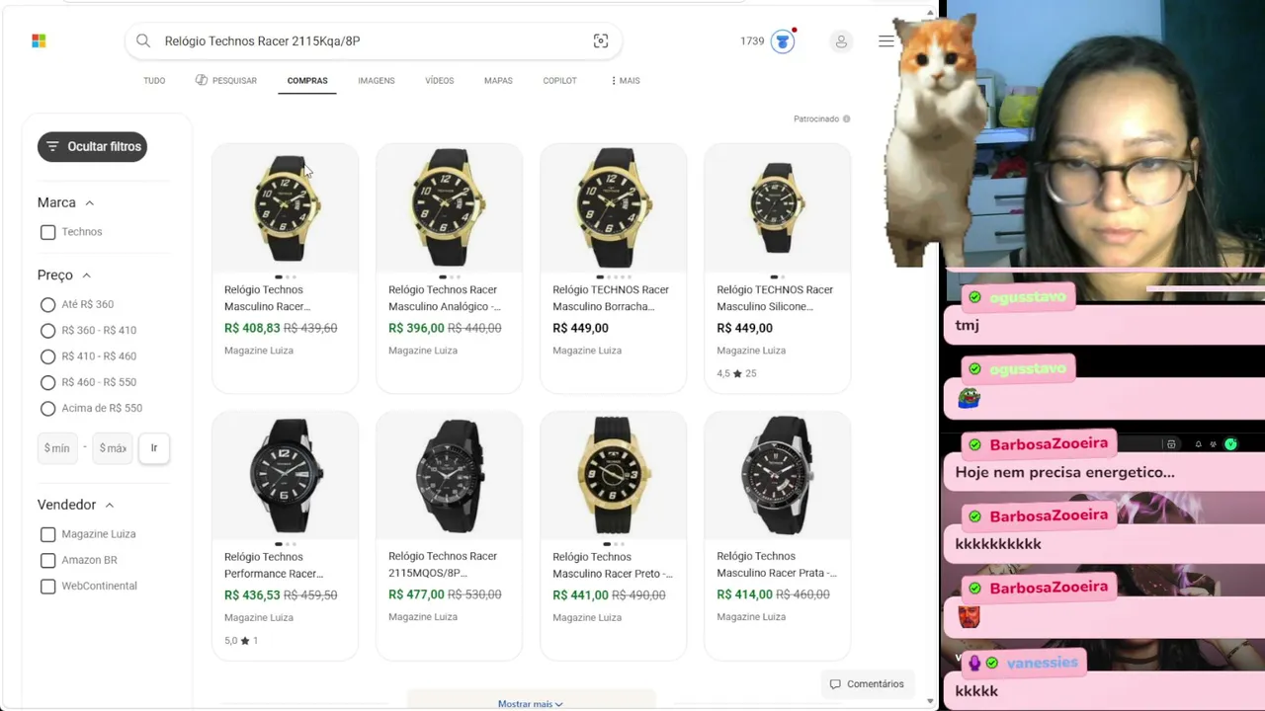The image size is (1265, 711).
Task: Click the search magnifier icon
Action: click(x=143, y=40)
